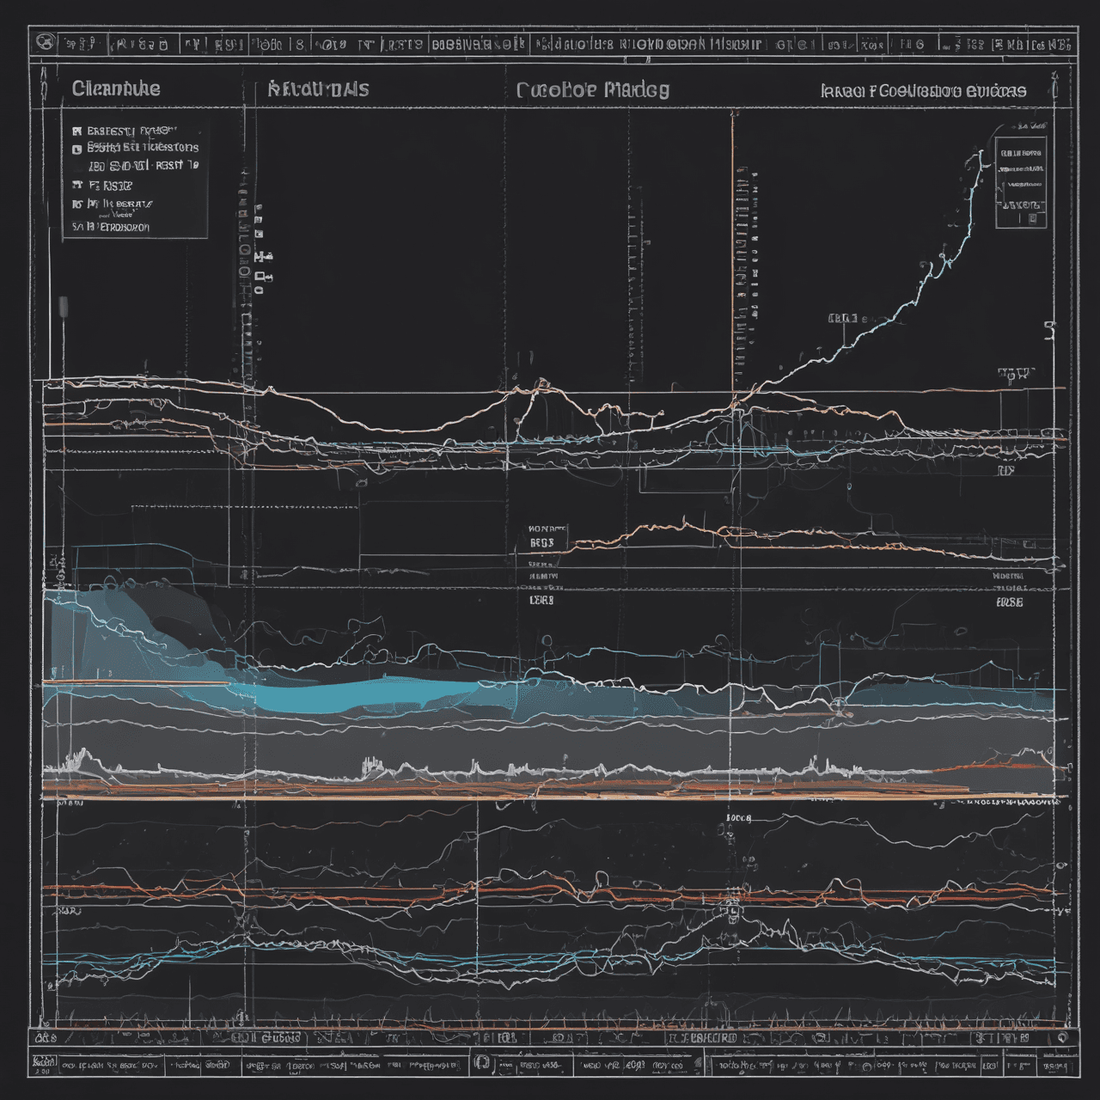
Task: Click the globe icon in top-left corner
Action: pos(45,43)
